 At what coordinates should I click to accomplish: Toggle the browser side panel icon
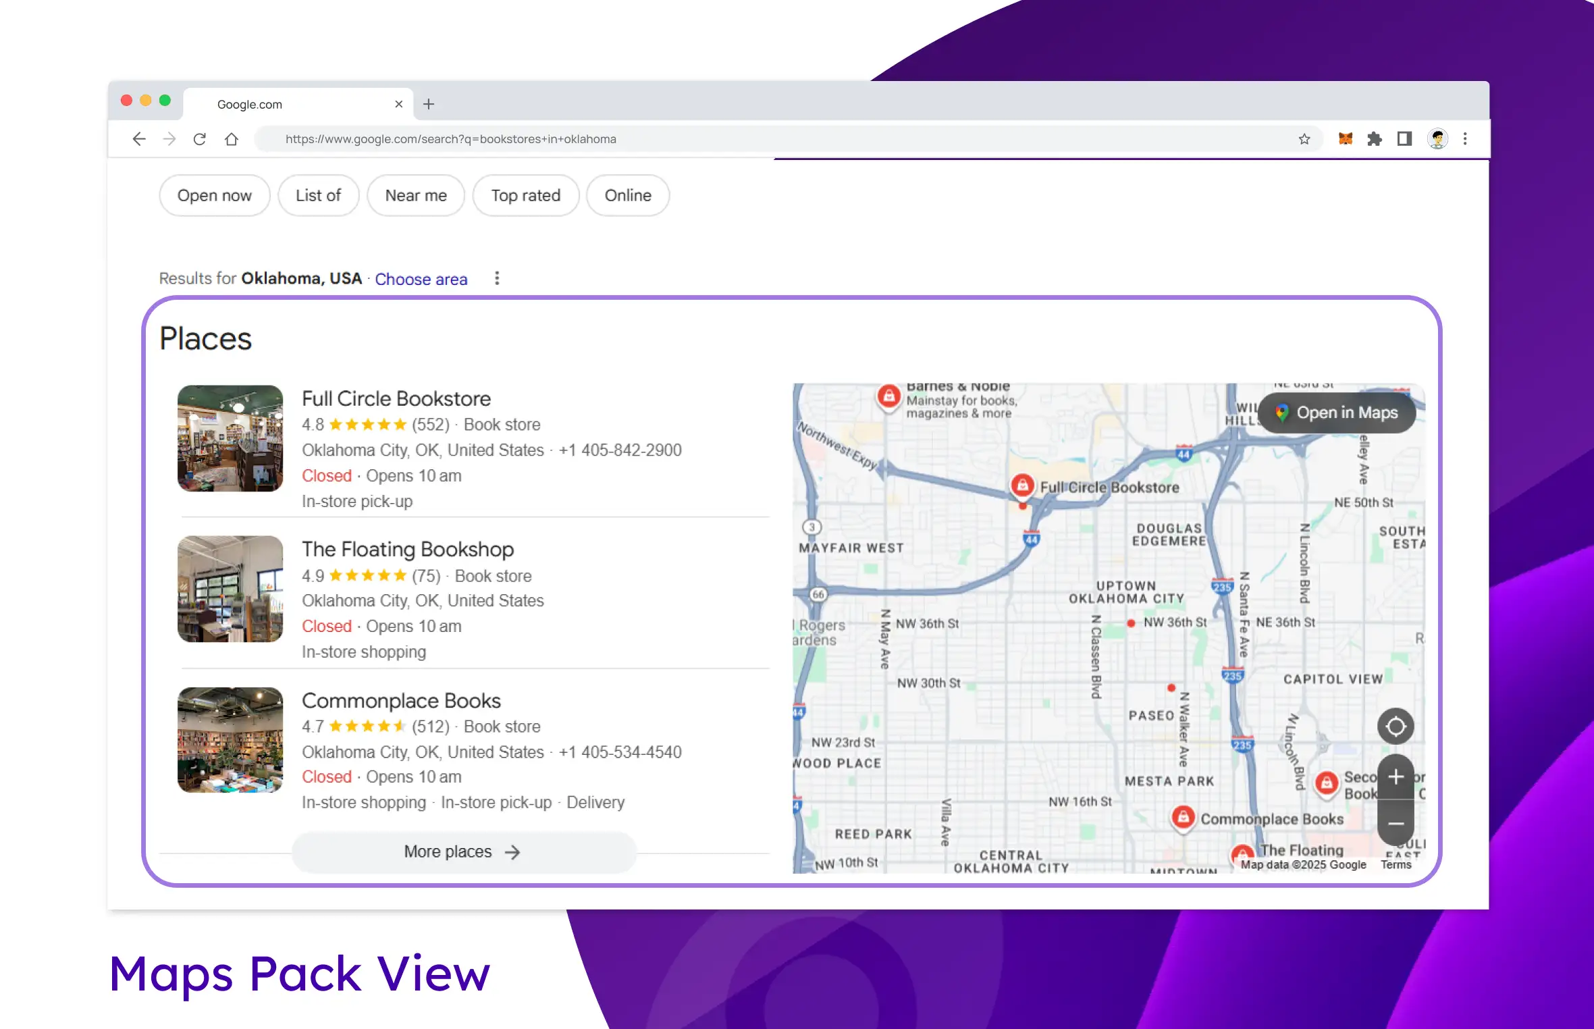click(x=1405, y=139)
